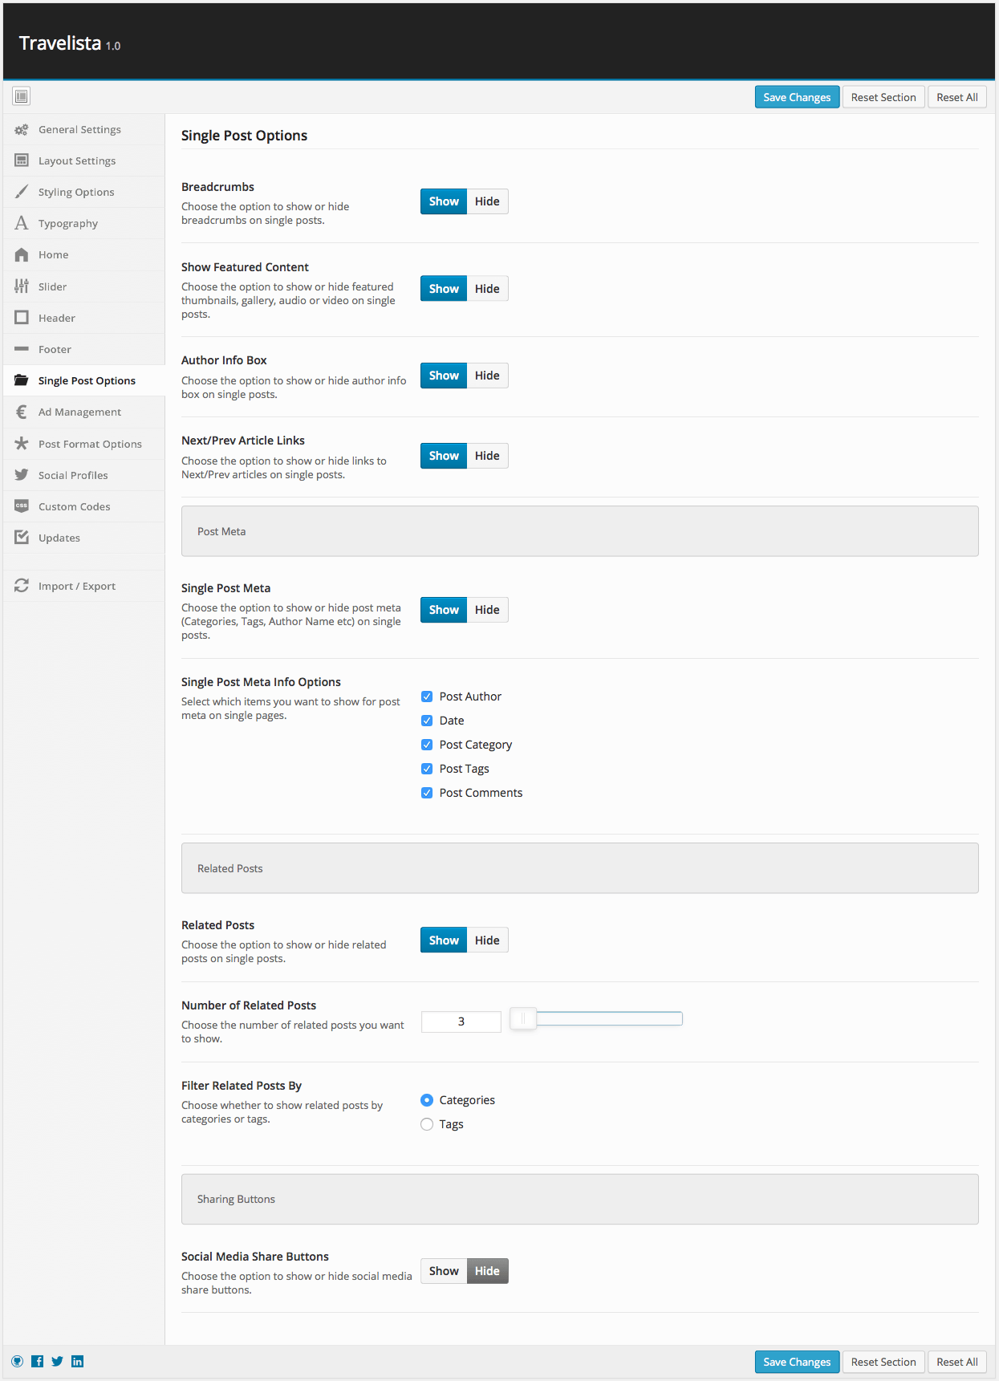This screenshot has width=999, height=1381.
Task: Click the top Reset Section button
Action: coord(883,97)
